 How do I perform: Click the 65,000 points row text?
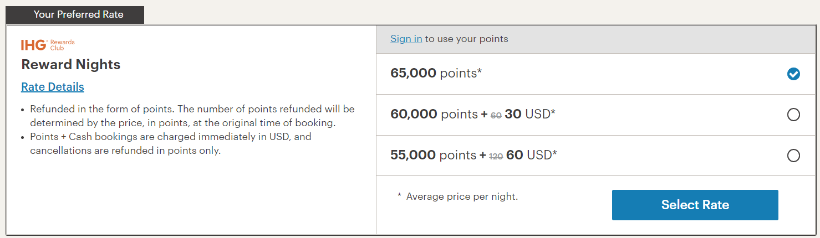coord(436,73)
